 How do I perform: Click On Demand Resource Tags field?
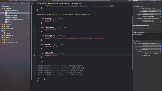(x=147, y=28)
